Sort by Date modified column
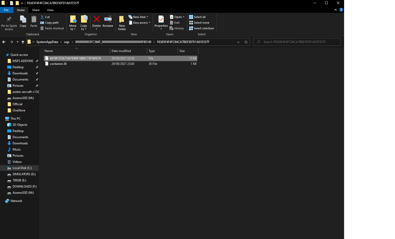This screenshot has width=395, height=239. coord(128,51)
